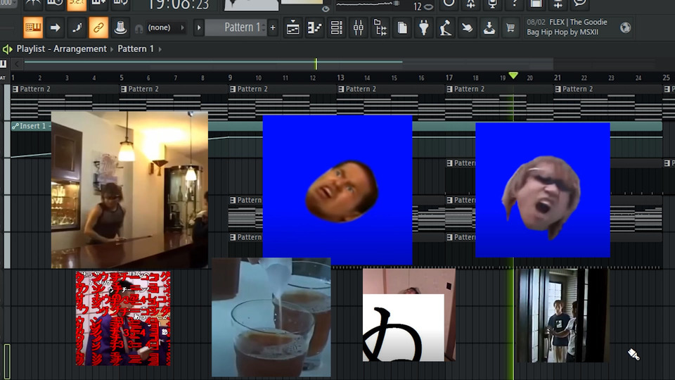Open the Piano roll view

point(315,28)
